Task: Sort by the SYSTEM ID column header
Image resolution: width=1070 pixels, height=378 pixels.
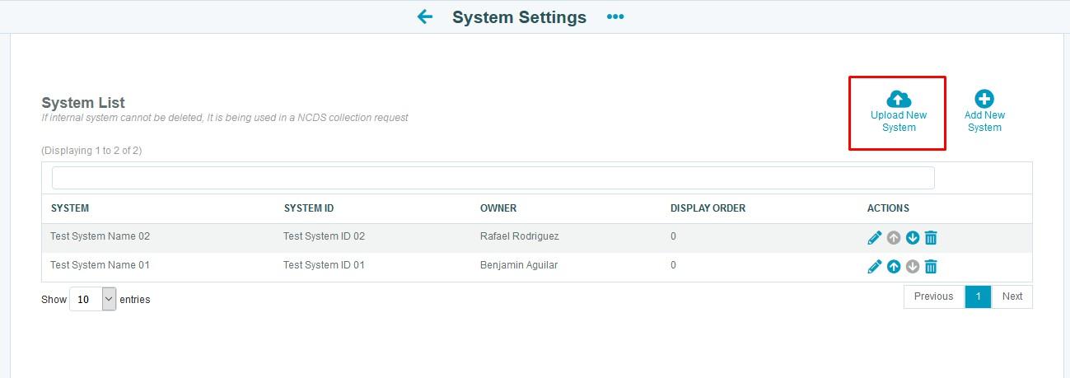Action: (309, 208)
